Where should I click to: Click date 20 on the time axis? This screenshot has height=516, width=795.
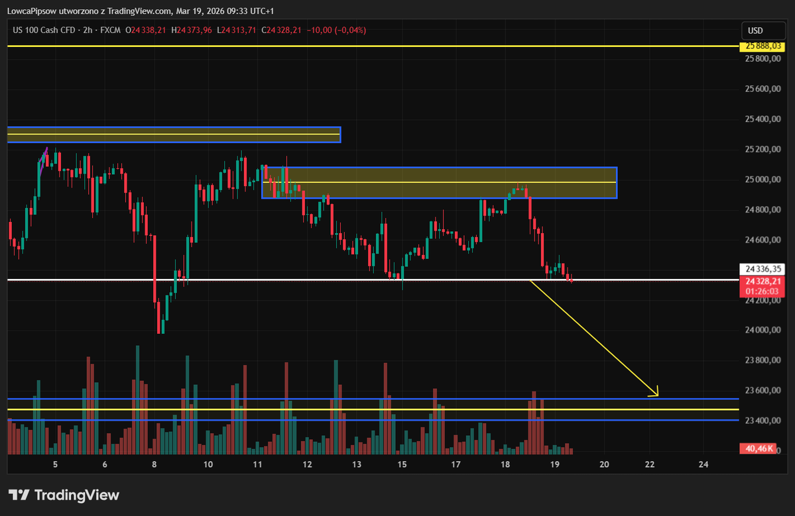(604, 464)
